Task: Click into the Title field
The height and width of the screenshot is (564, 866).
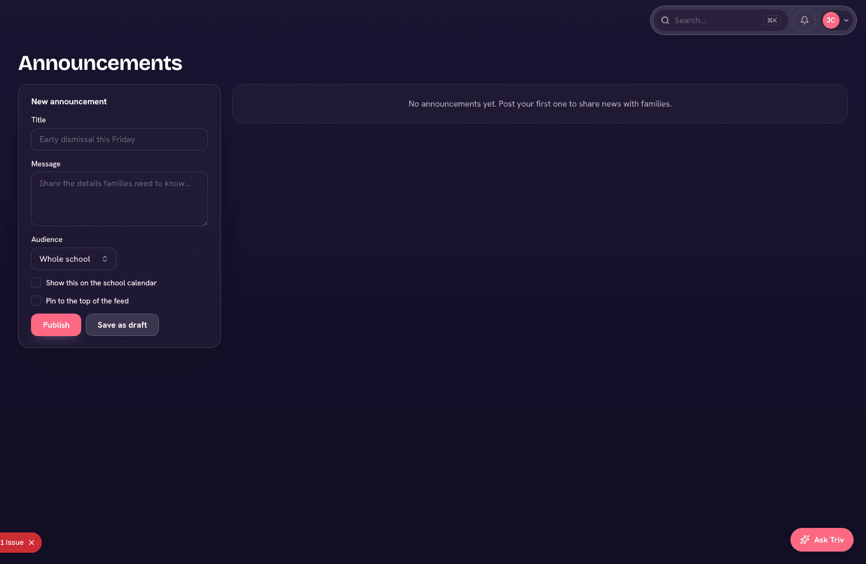Action: [x=120, y=139]
